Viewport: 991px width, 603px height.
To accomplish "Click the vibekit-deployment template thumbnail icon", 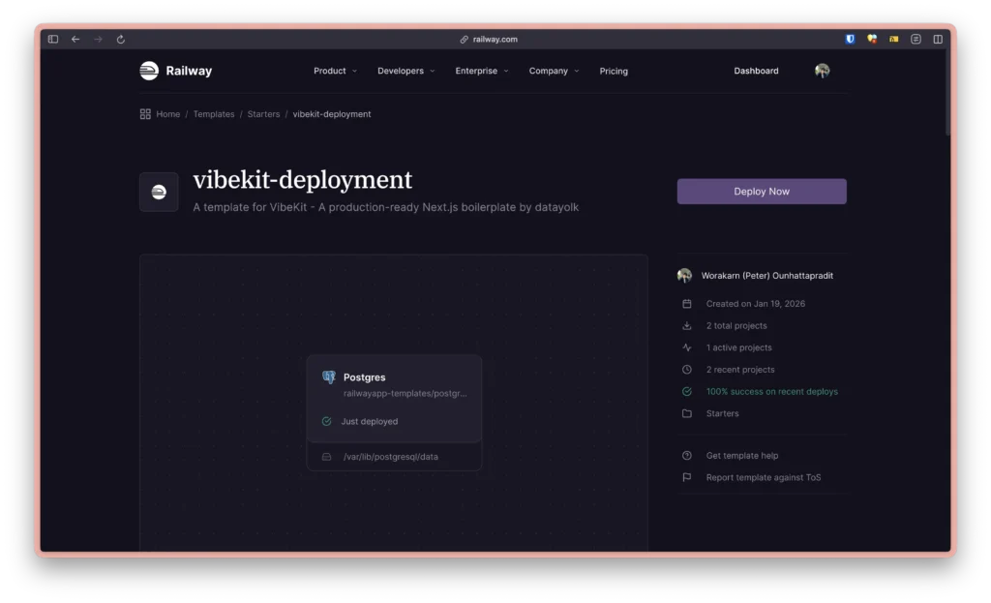I will (x=159, y=192).
